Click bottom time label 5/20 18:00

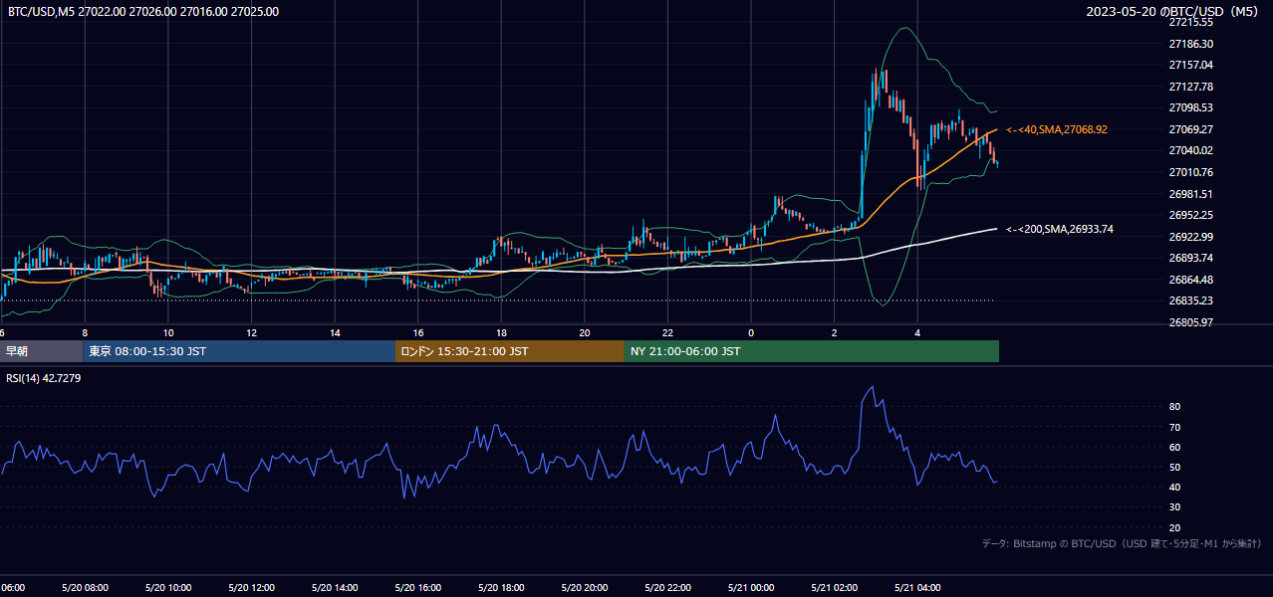pyautogui.click(x=501, y=588)
